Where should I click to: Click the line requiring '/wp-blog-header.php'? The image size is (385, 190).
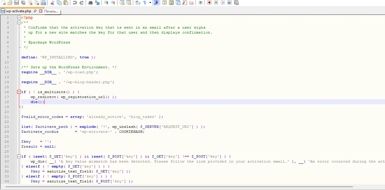68,82
